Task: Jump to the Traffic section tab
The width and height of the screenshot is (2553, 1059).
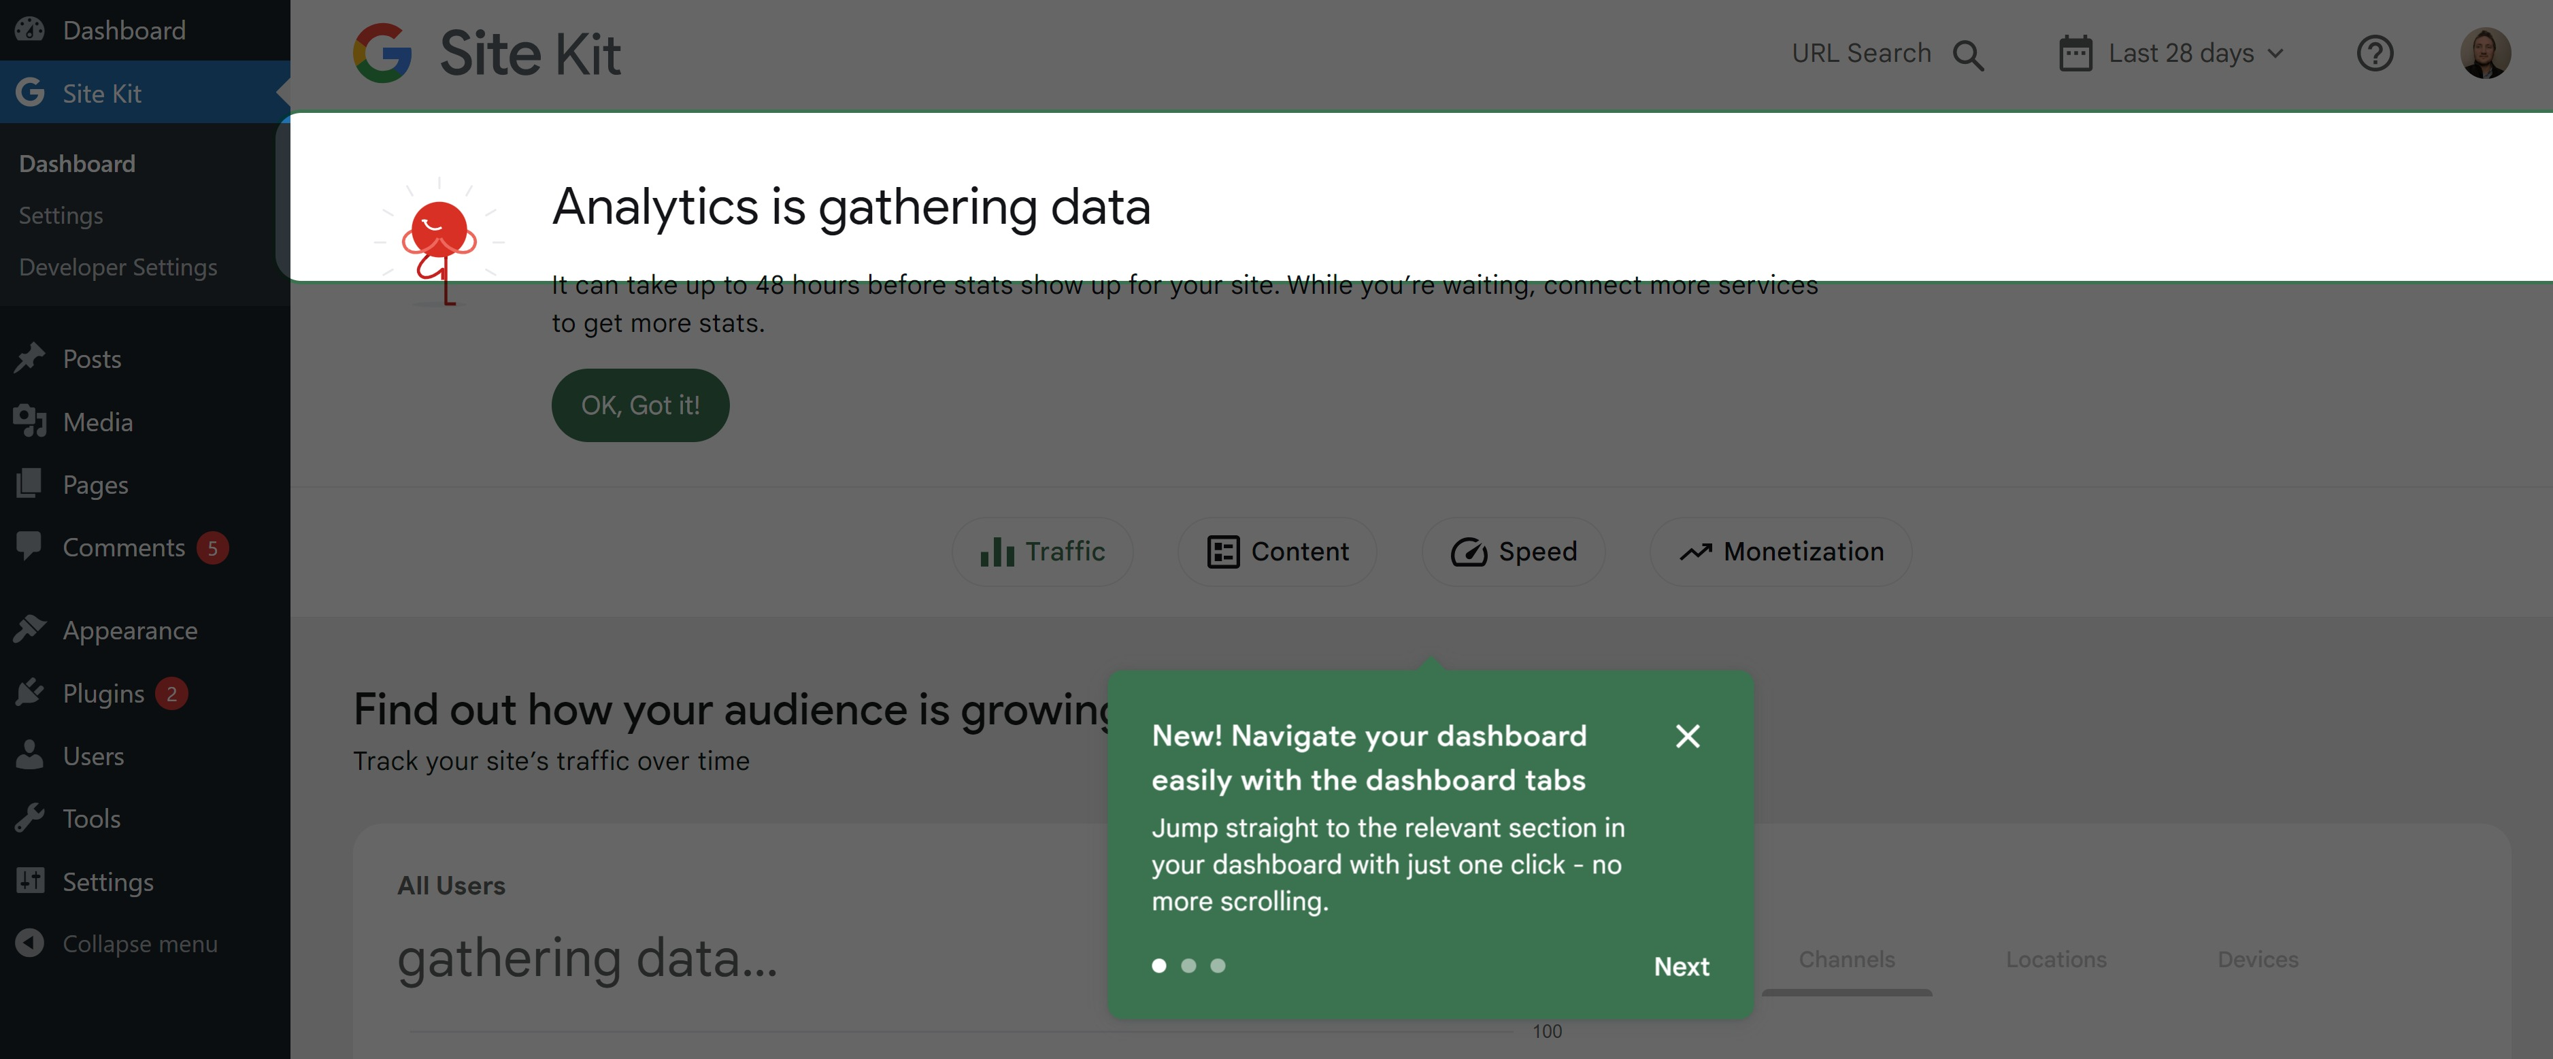Action: click(1041, 552)
